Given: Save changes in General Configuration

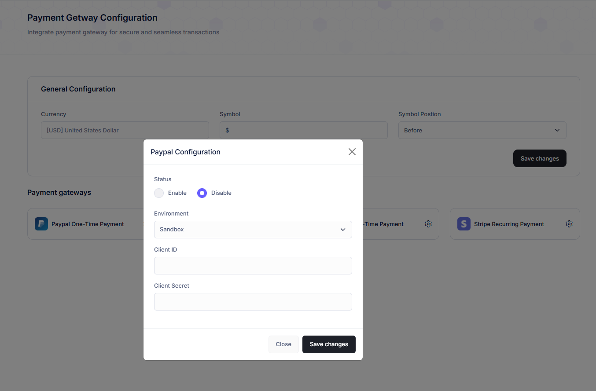Looking at the screenshot, I should click(540, 158).
